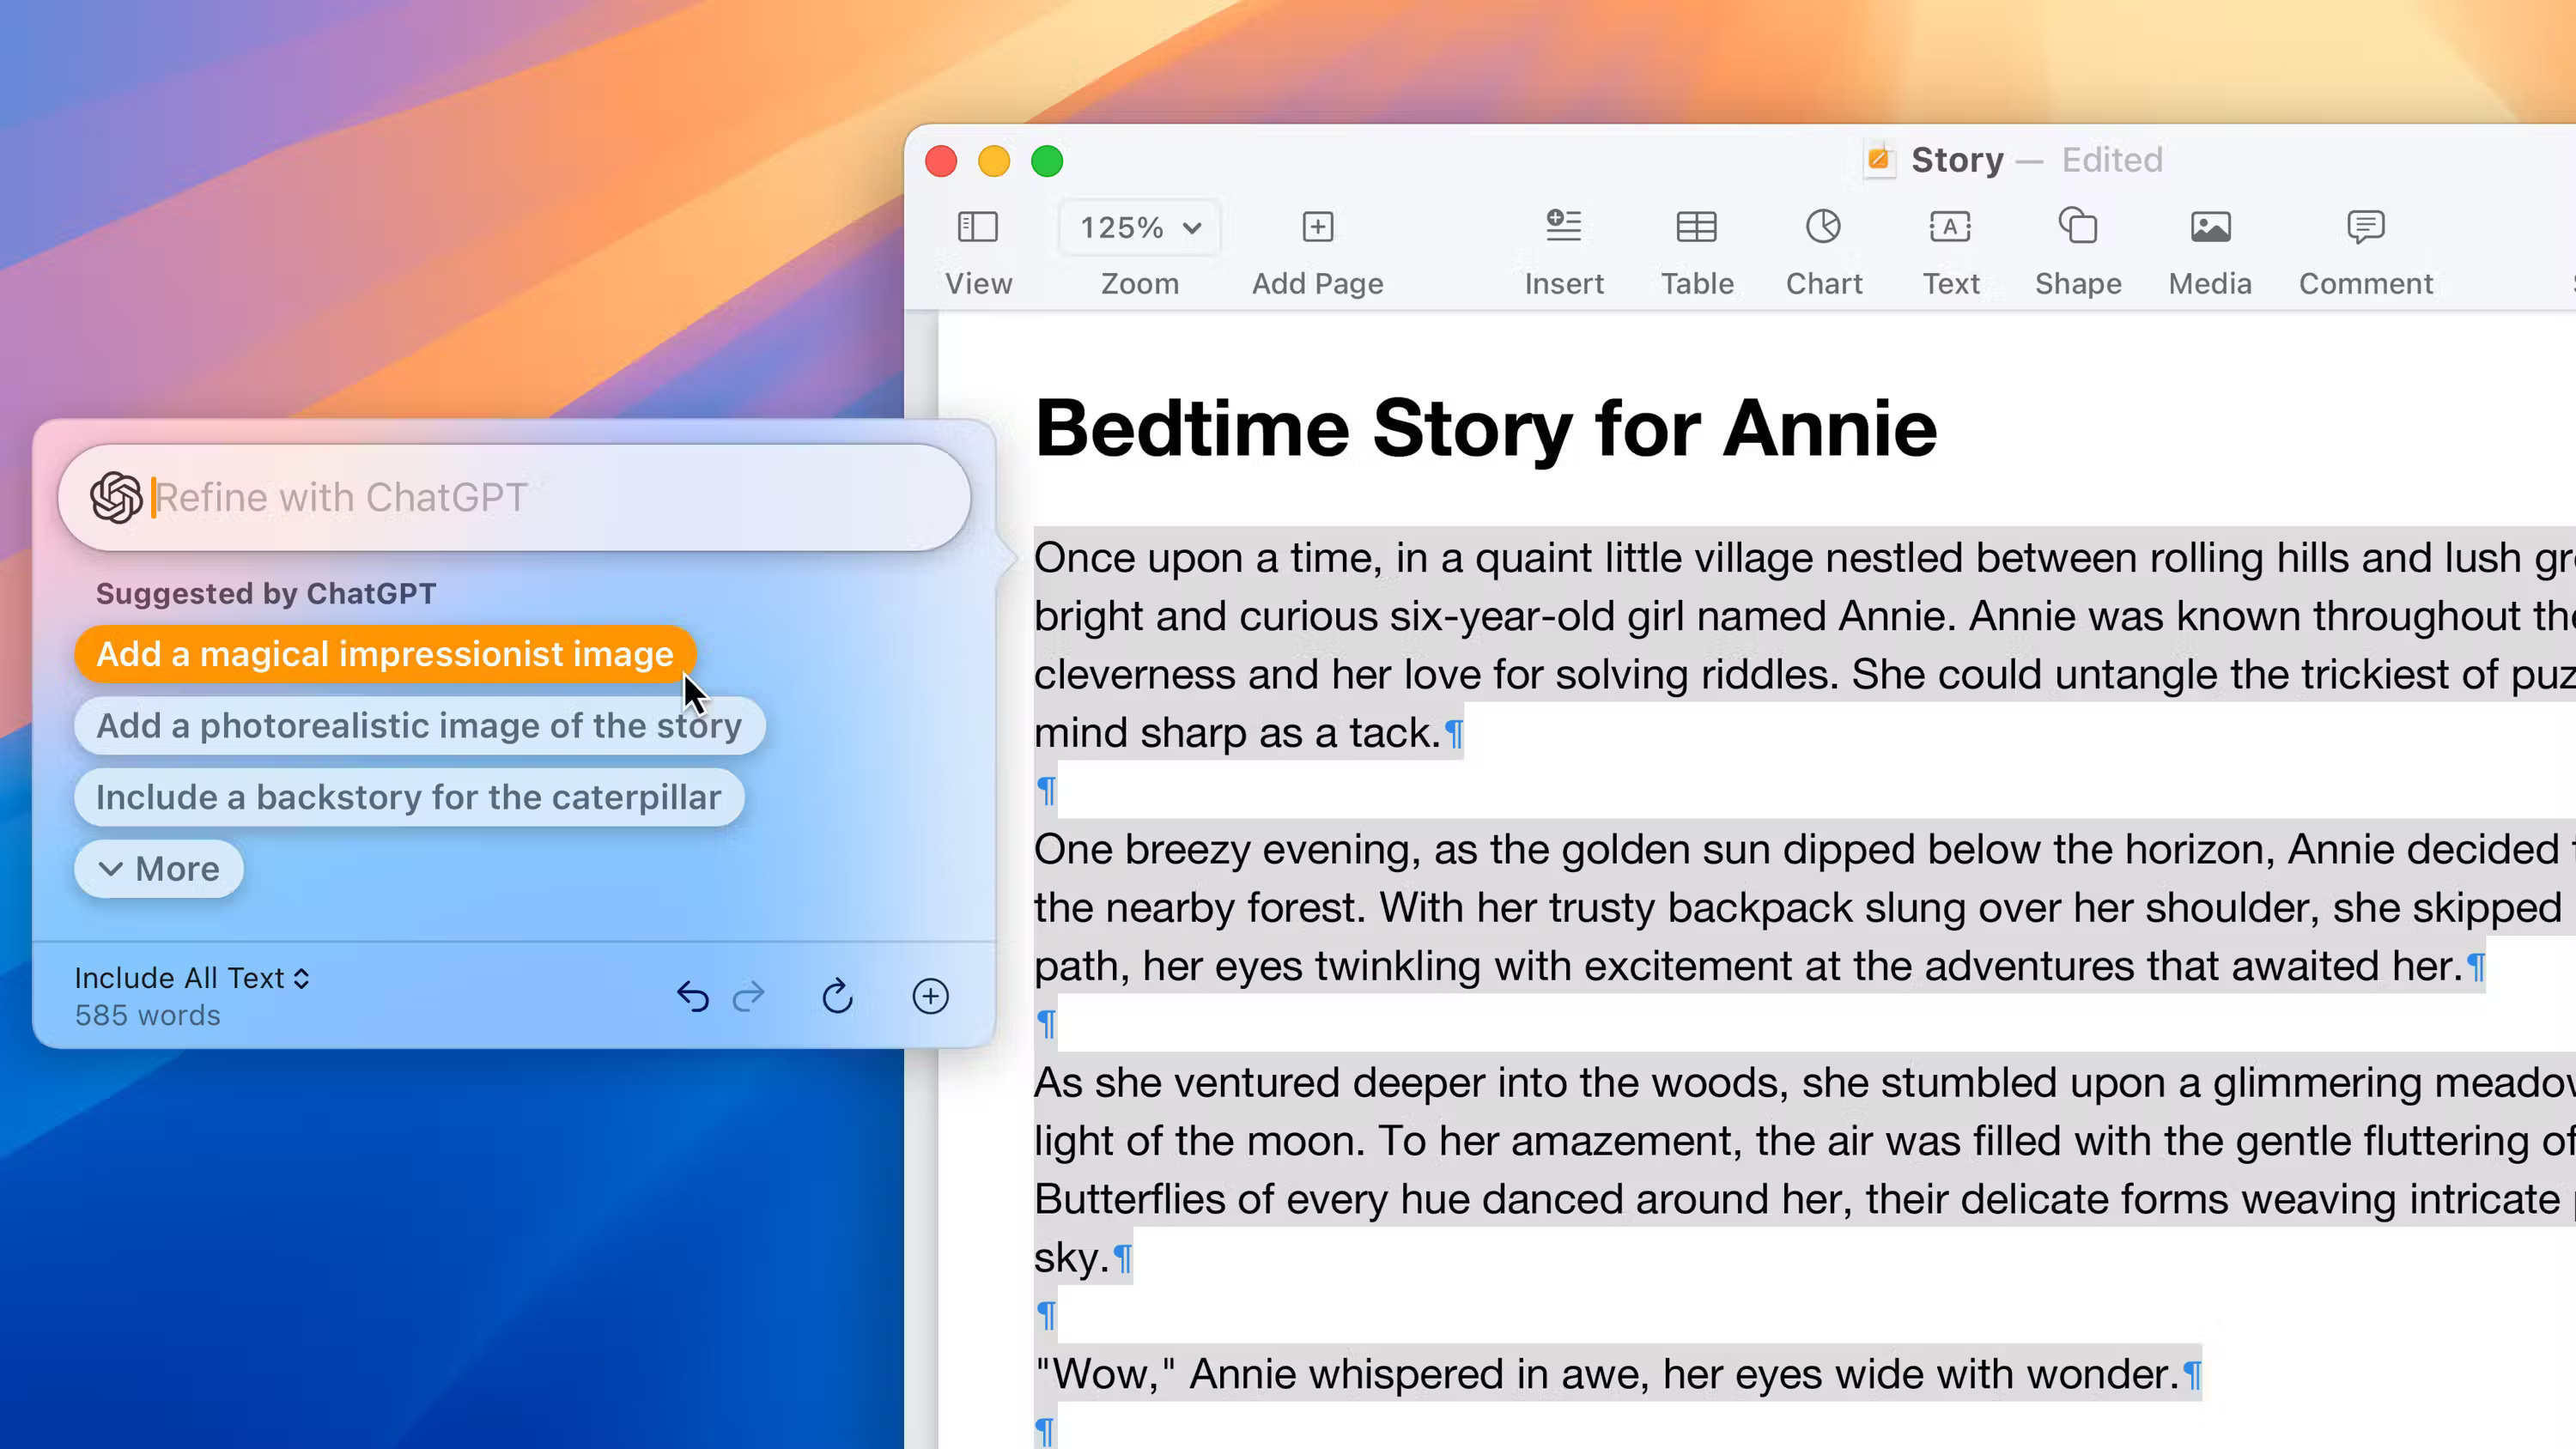Screen dimensions: 2576x1449
Task: Open the Chart tool
Action: point(1824,248)
